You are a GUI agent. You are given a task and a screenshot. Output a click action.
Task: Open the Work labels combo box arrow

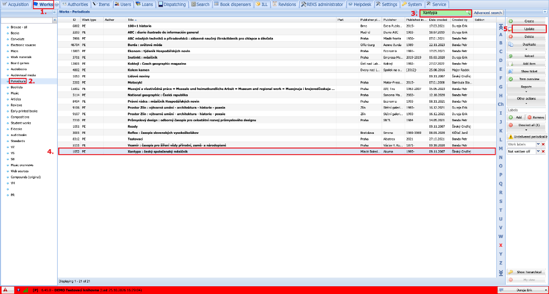(x=539, y=144)
